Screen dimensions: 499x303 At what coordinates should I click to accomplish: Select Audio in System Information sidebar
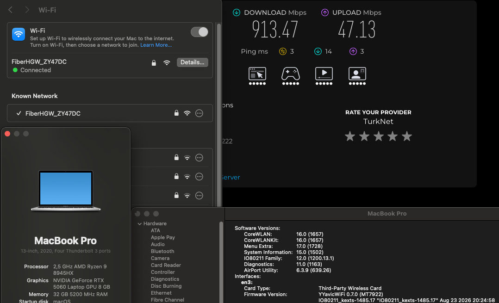pyautogui.click(x=157, y=245)
